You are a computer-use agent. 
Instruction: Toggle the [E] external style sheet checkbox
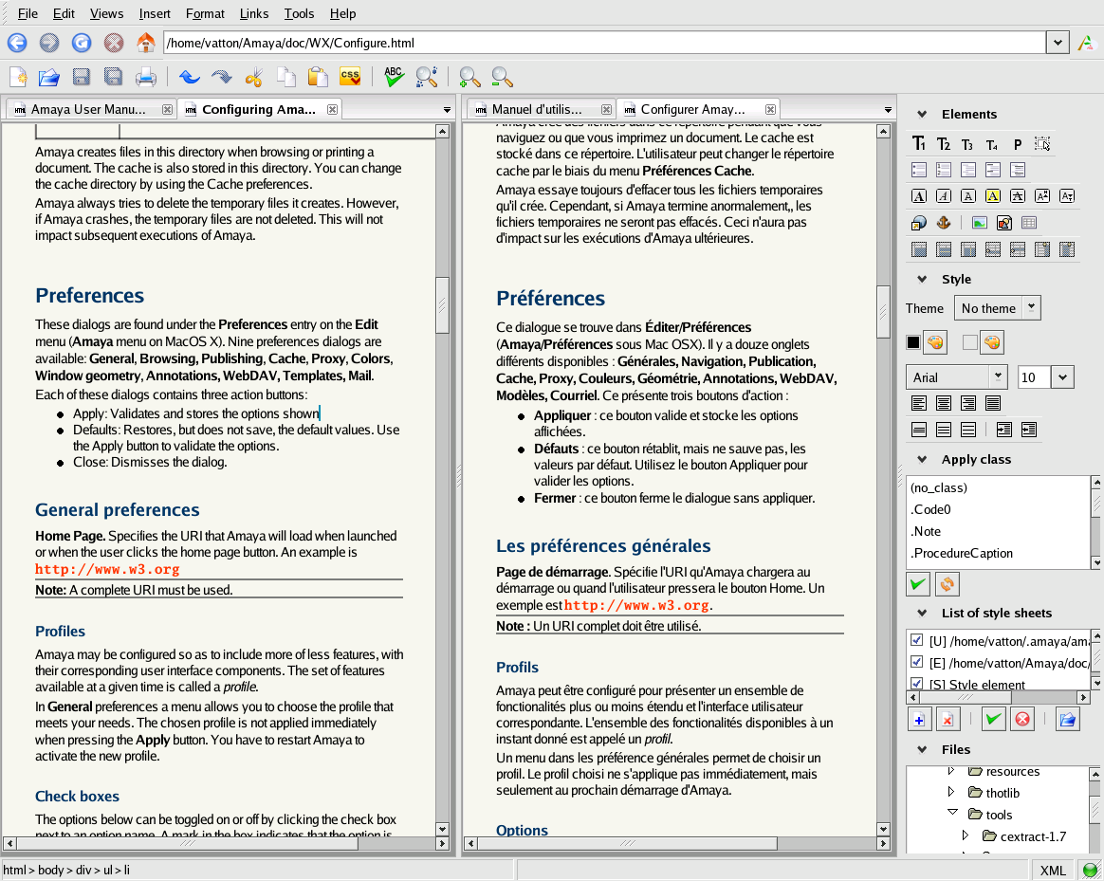point(916,662)
